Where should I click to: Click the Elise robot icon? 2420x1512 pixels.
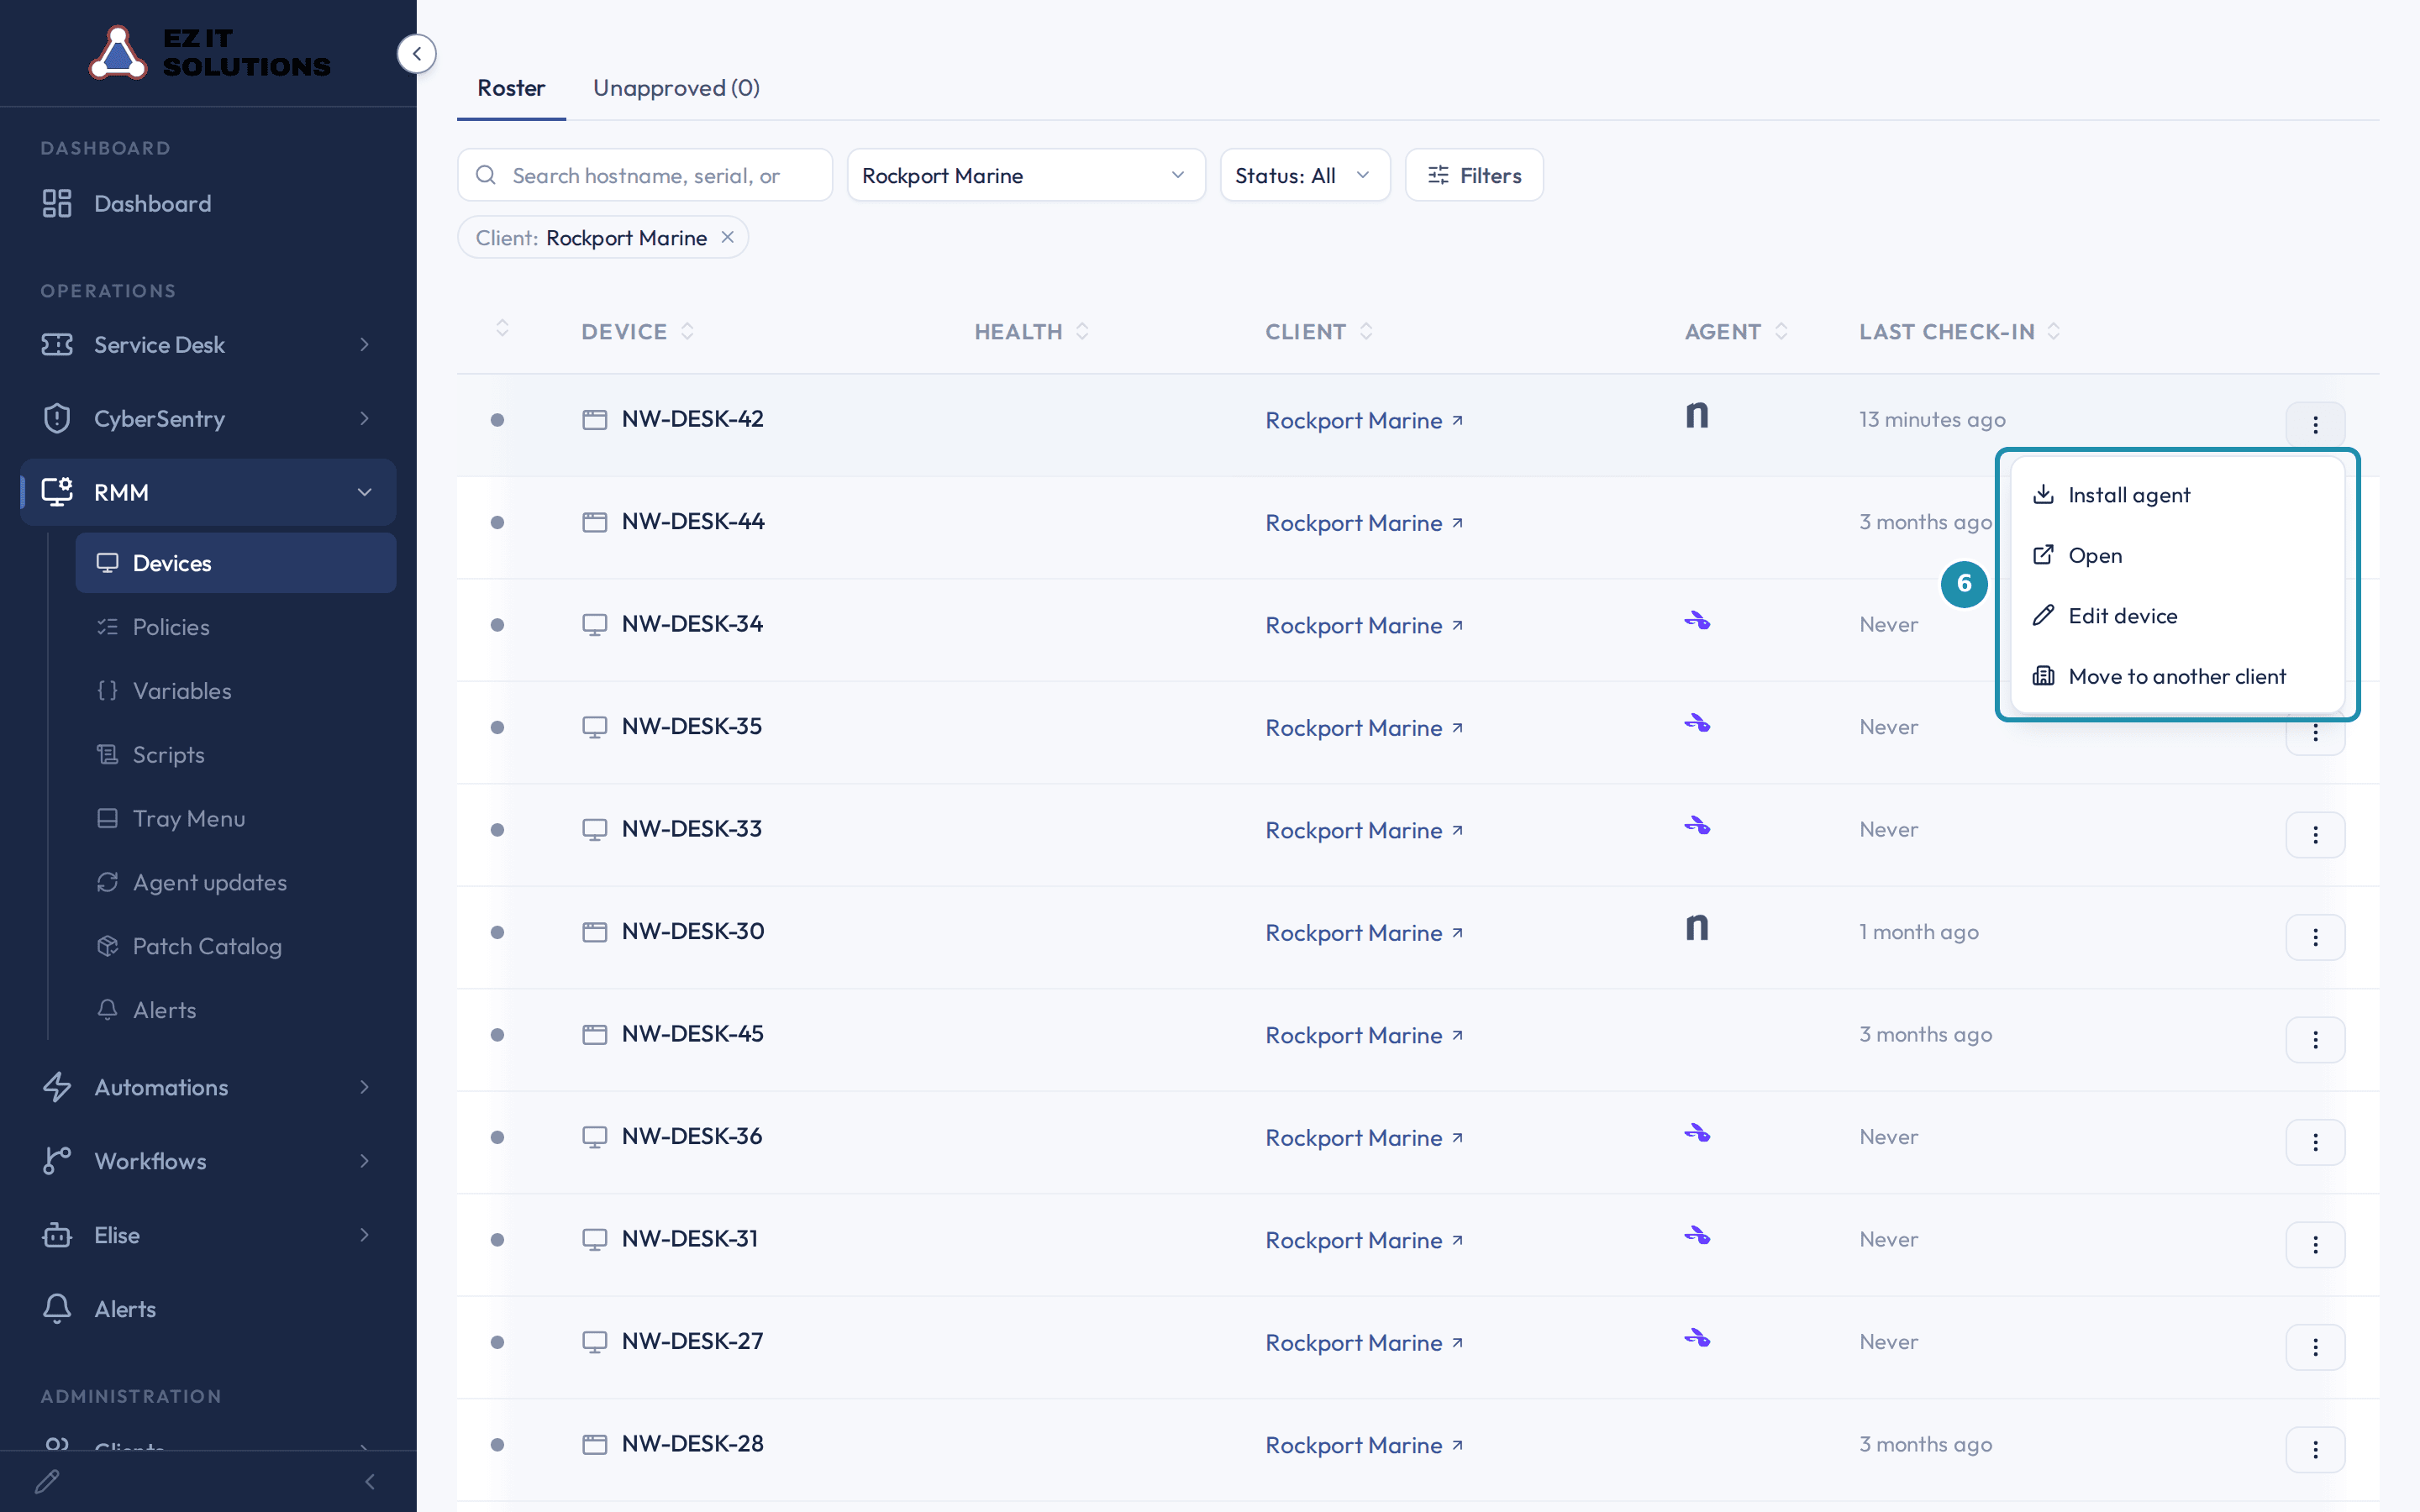57,1235
